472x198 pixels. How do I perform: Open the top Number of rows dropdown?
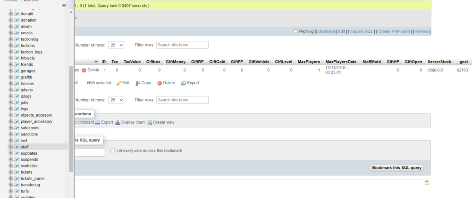[116, 45]
